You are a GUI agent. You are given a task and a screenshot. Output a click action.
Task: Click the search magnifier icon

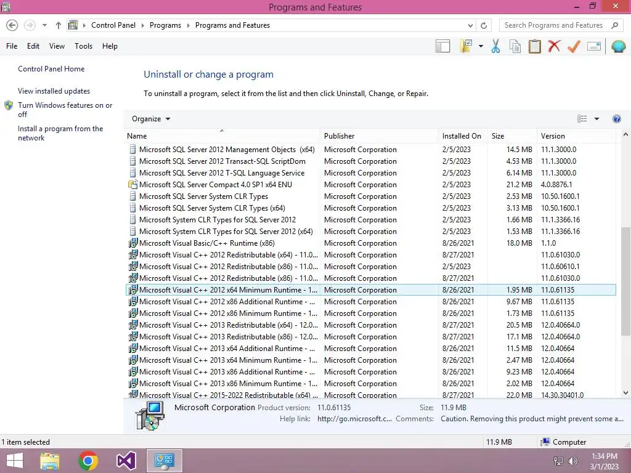tap(614, 25)
